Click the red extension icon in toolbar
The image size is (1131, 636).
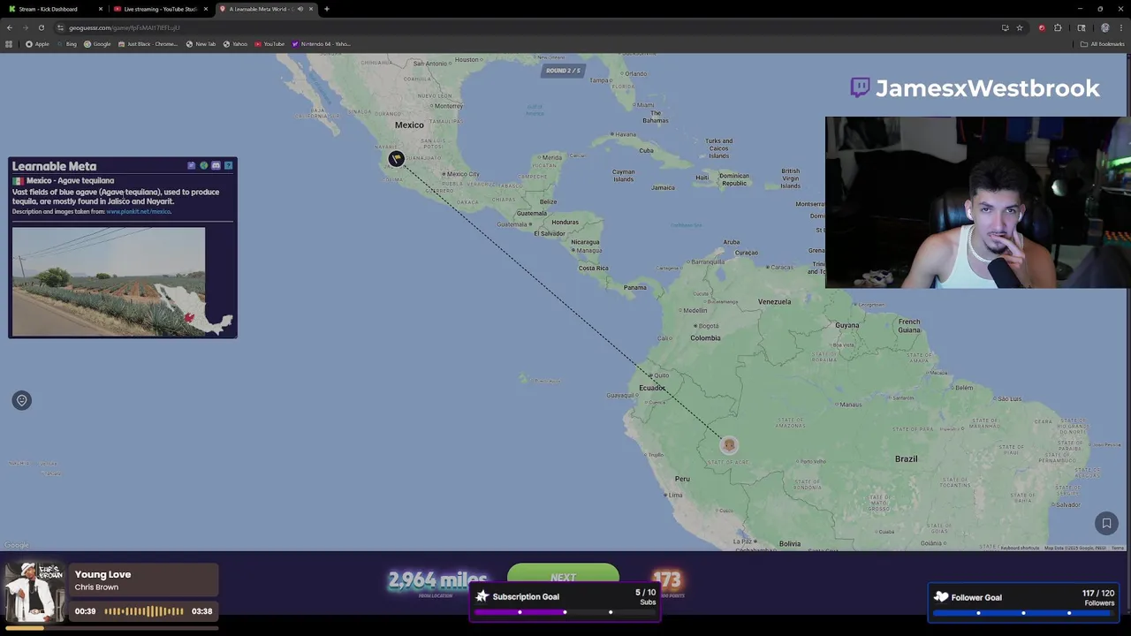click(1042, 27)
